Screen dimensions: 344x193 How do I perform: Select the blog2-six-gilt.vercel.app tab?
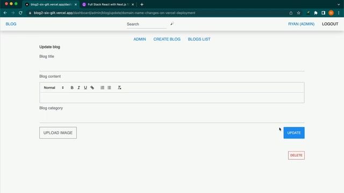51,4
